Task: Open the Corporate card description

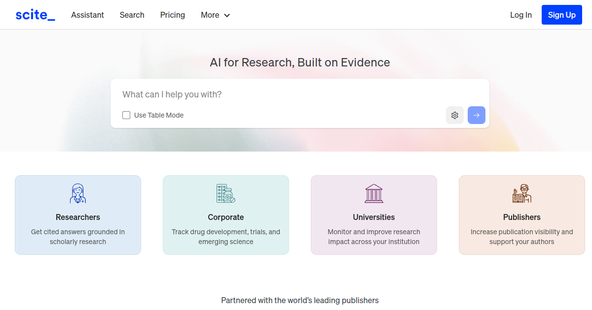Action: pyautogui.click(x=226, y=237)
